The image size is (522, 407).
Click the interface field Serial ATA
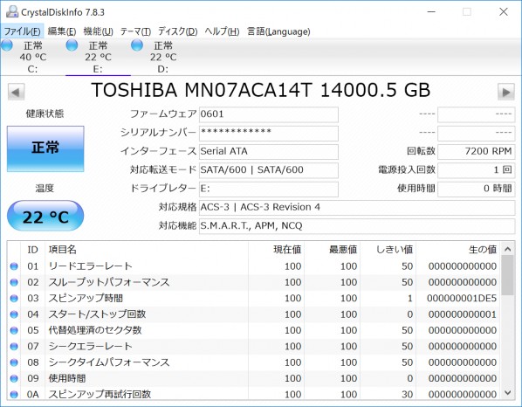coord(269,152)
